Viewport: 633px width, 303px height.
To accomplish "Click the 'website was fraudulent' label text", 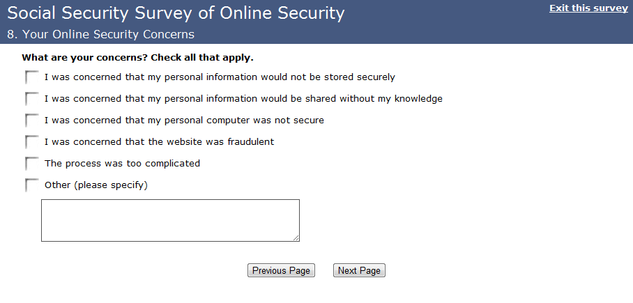I will (159, 142).
